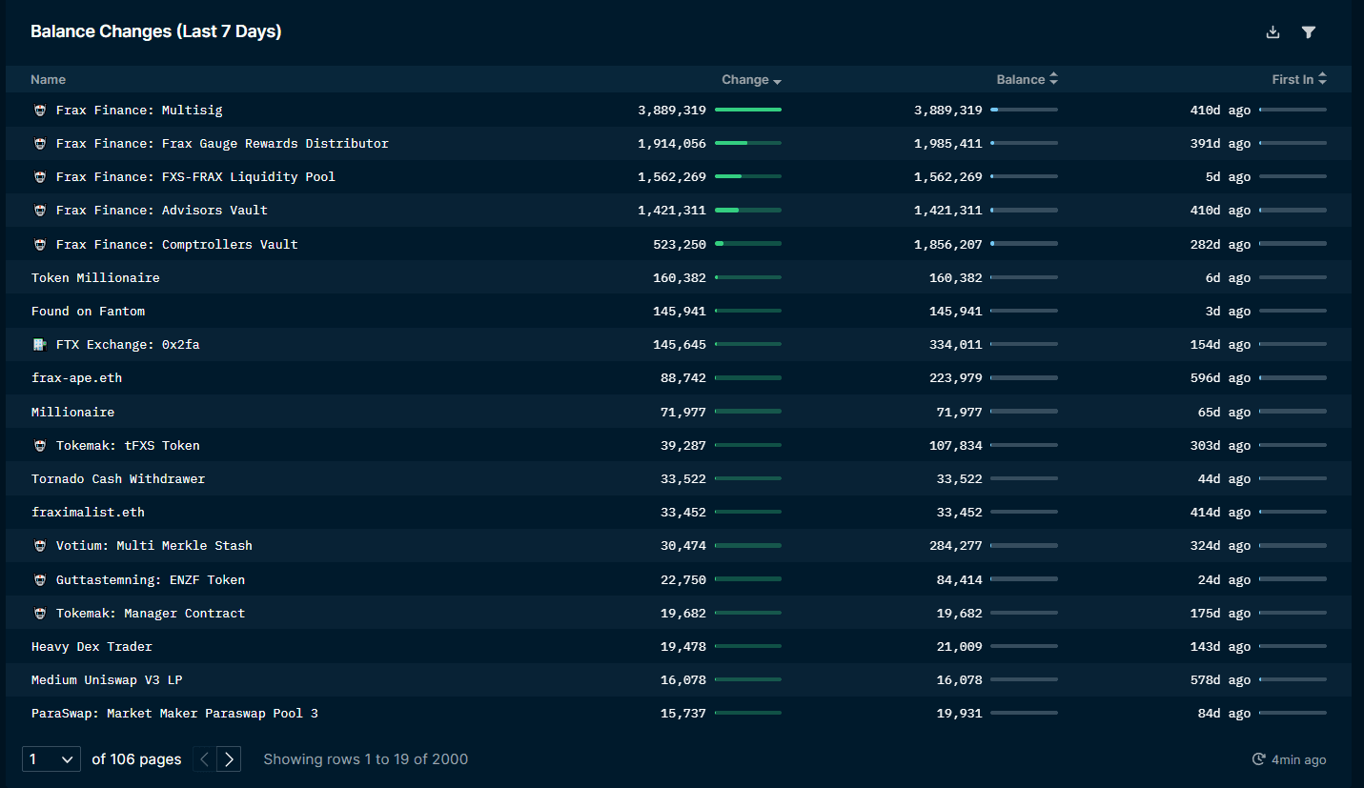The image size is (1364, 788).
Task: Sort table by Balance column
Action: (x=1027, y=80)
